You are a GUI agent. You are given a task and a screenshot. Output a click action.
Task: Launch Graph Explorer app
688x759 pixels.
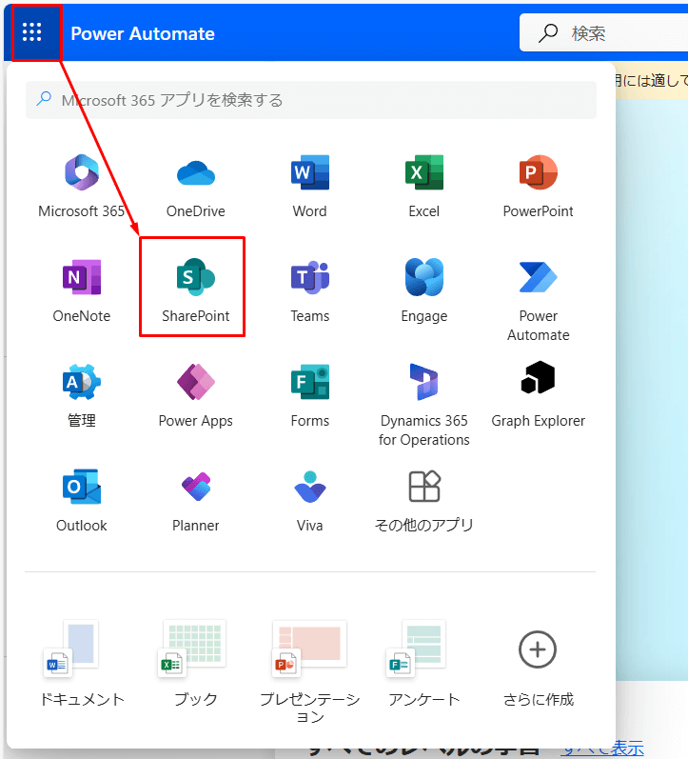pyautogui.click(x=538, y=395)
